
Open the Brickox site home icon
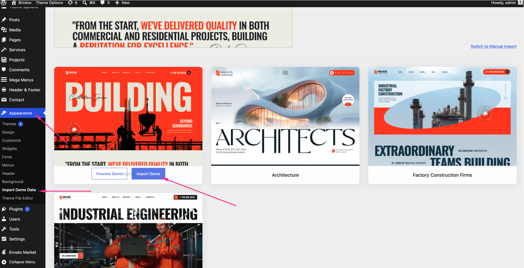(x=13, y=3)
